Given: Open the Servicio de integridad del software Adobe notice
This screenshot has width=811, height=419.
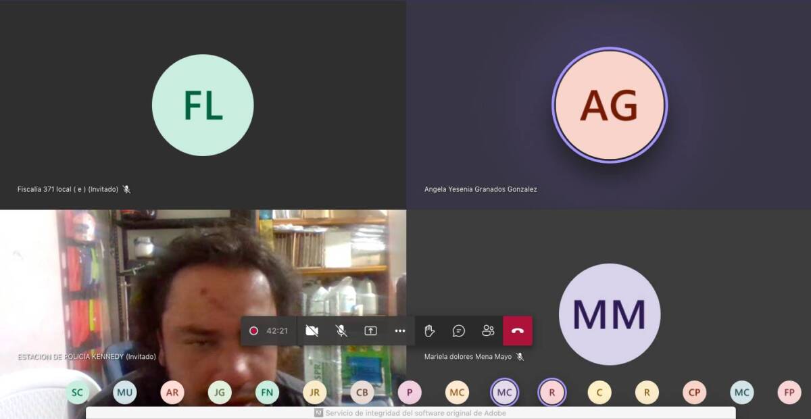Looking at the screenshot, I should click(x=411, y=413).
